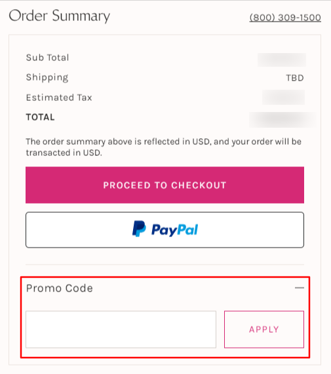Click the blurred TOTAL amount

tap(282, 120)
